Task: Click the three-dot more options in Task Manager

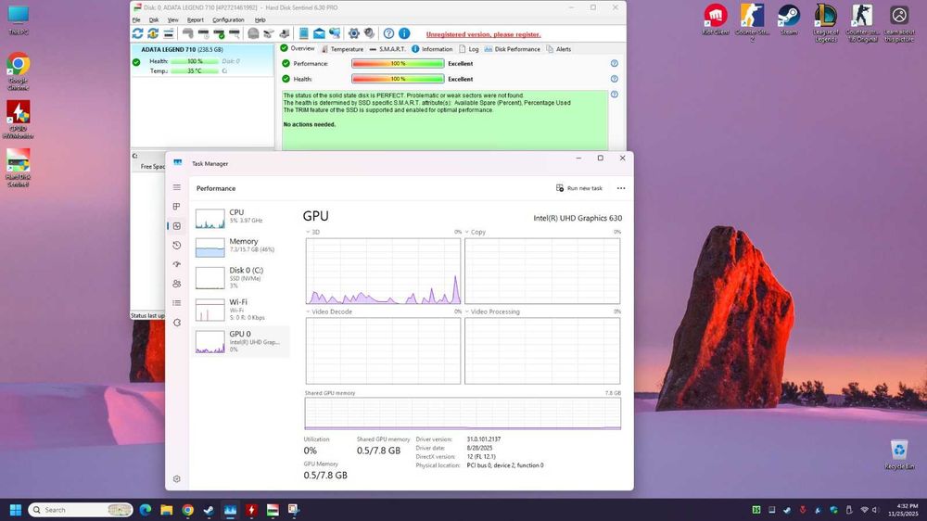Action: 621,188
